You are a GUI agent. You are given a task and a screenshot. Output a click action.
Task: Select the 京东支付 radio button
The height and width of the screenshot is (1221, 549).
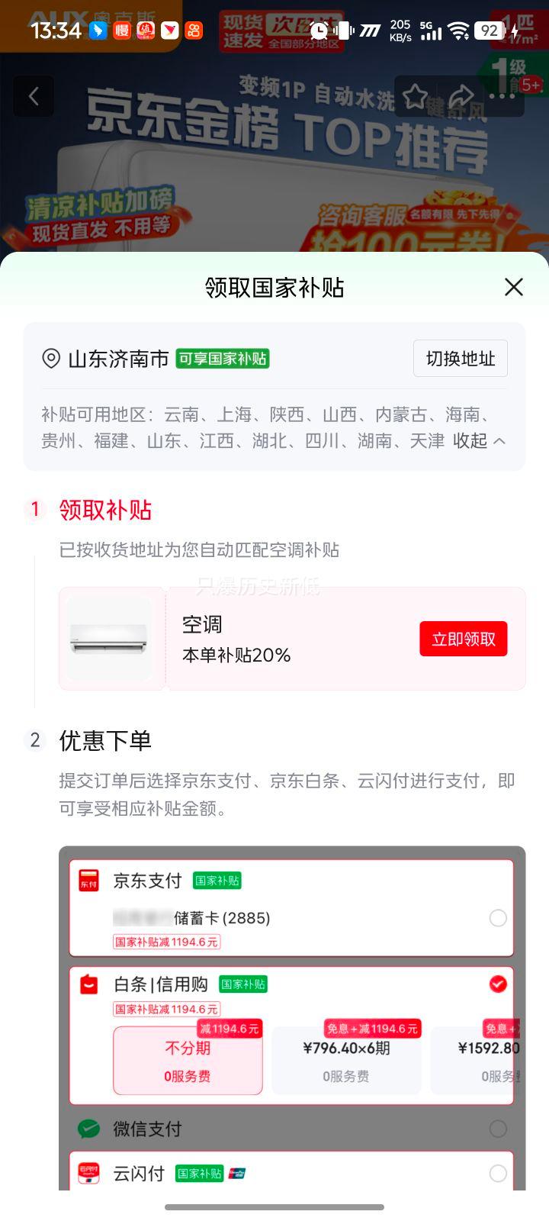point(498,918)
